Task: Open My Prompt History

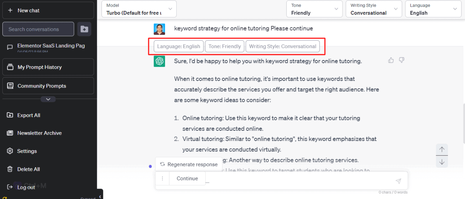Action: [x=48, y=67]
